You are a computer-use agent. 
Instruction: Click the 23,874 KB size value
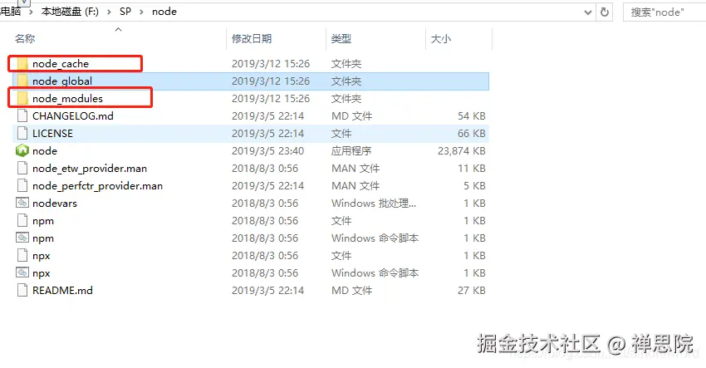pos(462,151)
